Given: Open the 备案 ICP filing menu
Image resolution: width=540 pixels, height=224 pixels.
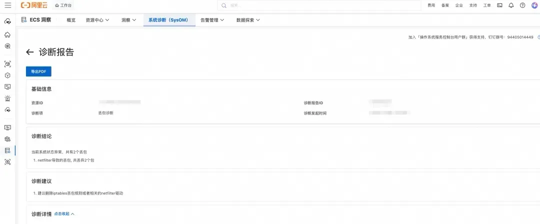Looking at the screenshot, I should point(445,5).
